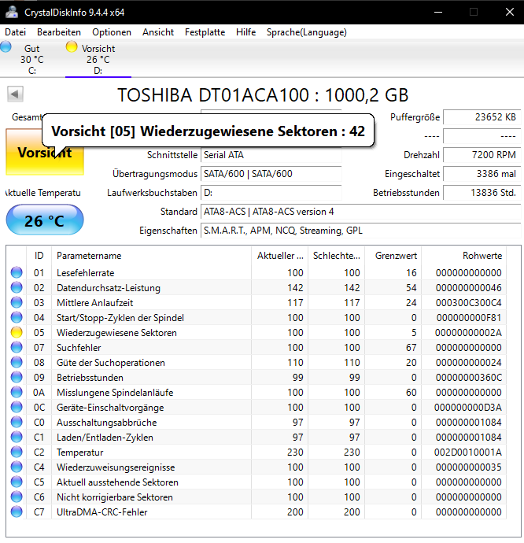Select raw value 00000000002A
The height and width of the screenshot is (543, 524).
[468, 333]
